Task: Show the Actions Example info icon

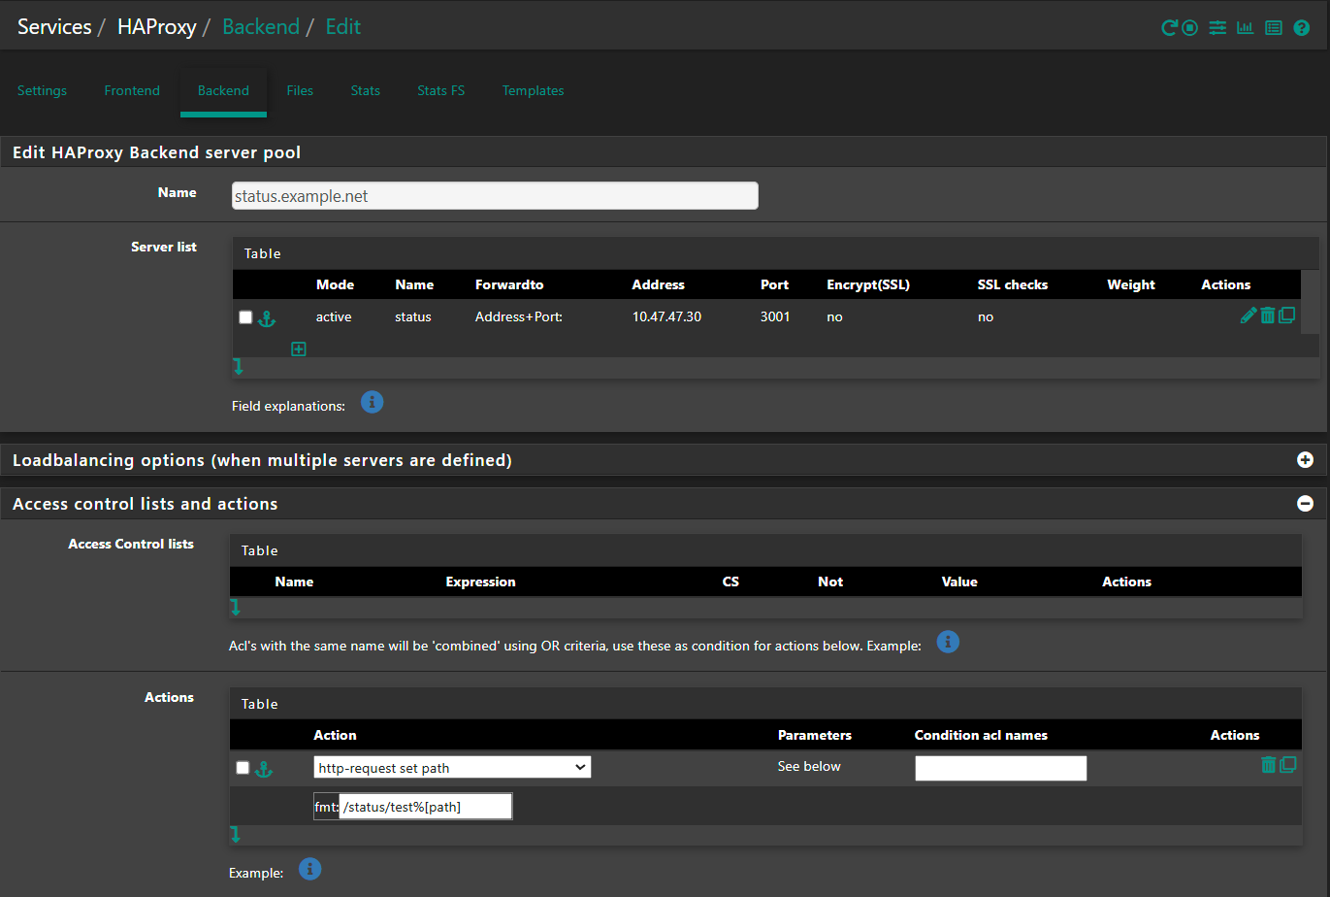Action: (309, 869)
